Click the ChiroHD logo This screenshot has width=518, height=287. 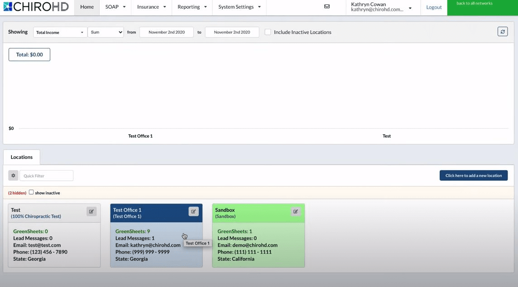[x=35, y=7]
